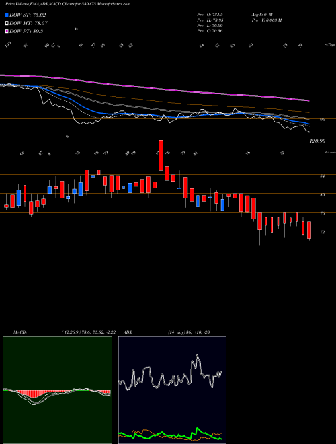This screenshot has height=444, width=336.
Task: Click the MACD: panel heading
Action: [x=19, y=332]
